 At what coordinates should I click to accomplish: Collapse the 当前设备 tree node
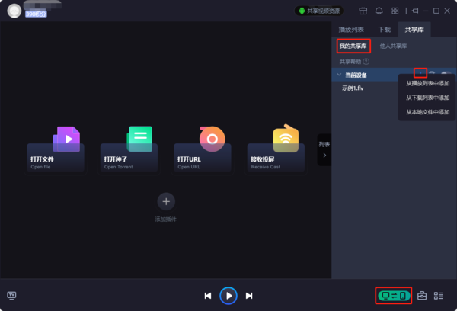pos(339,75)
